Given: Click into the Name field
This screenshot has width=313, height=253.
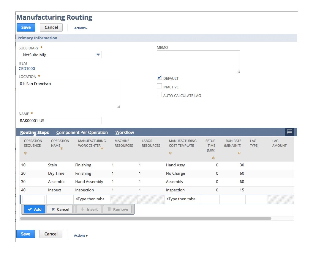Looking at the screenshot, I should point(60,121).
